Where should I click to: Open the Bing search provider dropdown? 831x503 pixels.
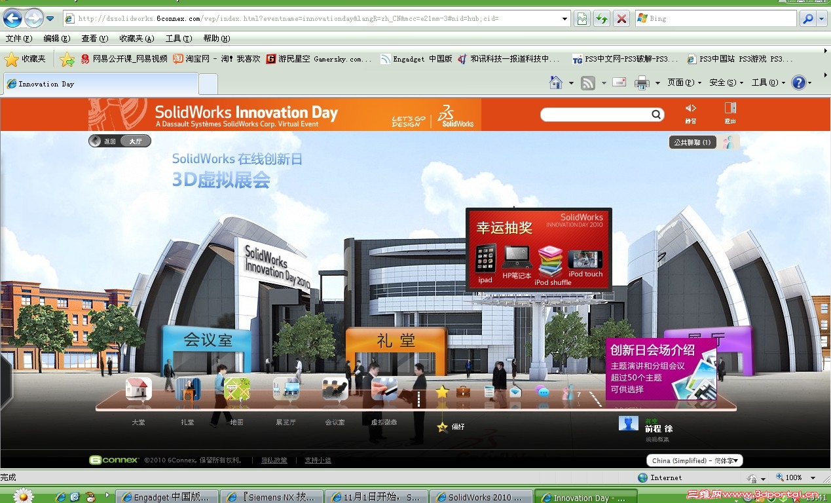tap(822, 19)
